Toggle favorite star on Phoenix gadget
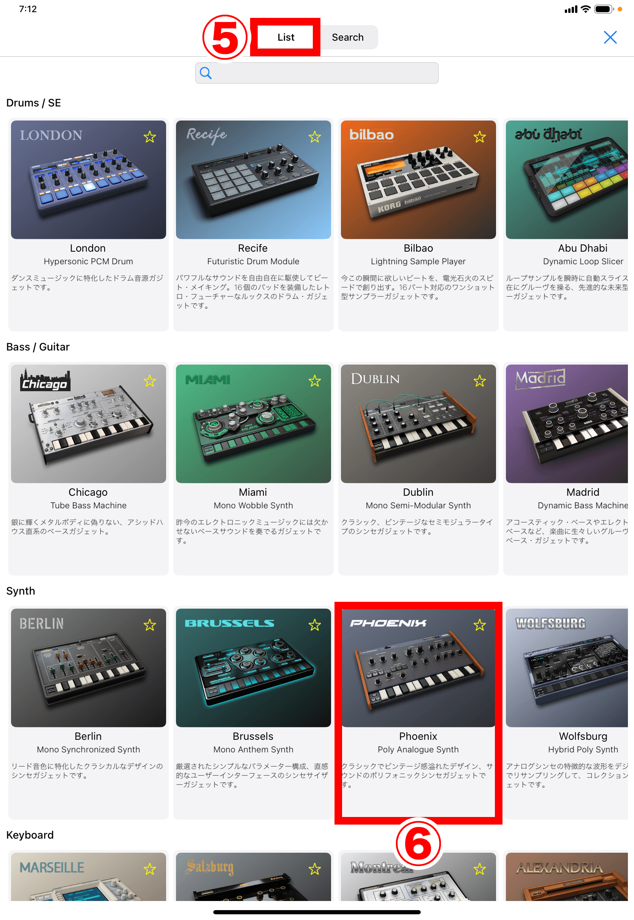This screenshot has height=920, width=634. click(x=479, y=625)
